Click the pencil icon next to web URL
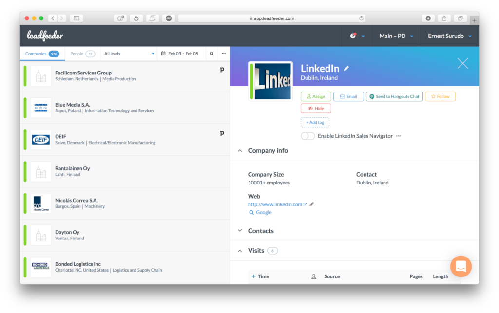 click(x=312, y=204)
